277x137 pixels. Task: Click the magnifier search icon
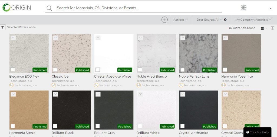[49, 8]
